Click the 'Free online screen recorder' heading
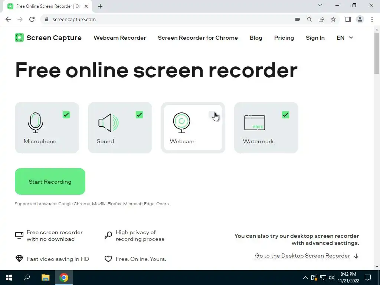Image resolution: width=380 pixels, height=285 pixels. (x=156, y=70)
